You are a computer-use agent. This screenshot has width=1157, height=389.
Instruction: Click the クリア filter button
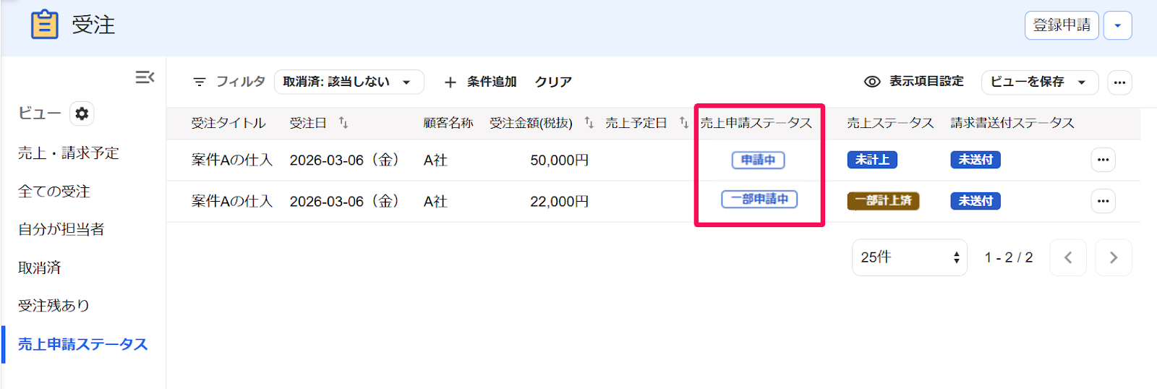point(553,82)
